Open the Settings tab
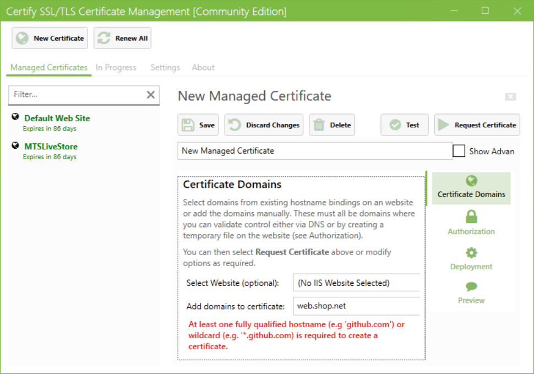 pos(165,67)
